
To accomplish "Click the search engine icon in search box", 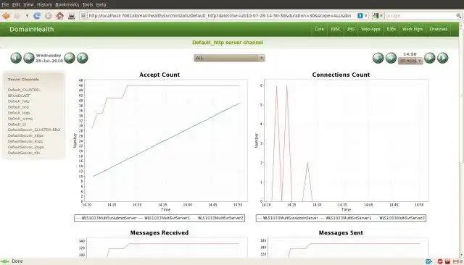I will (376, 16).
